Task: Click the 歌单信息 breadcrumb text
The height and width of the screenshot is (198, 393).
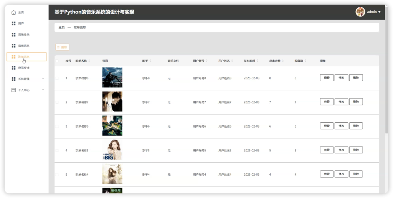Action: (x=80, y=27)
